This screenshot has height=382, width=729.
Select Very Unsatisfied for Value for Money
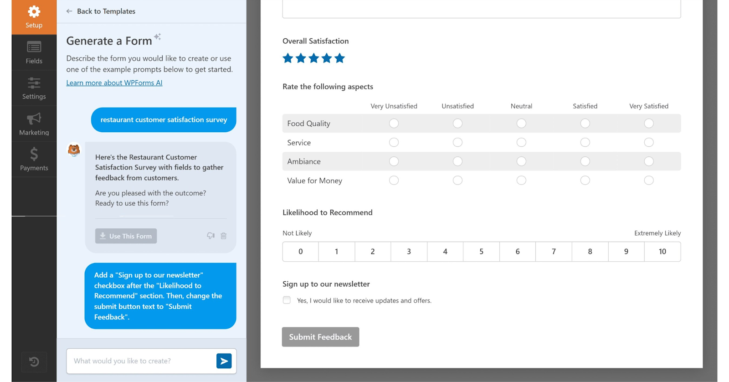click(394, 181)
